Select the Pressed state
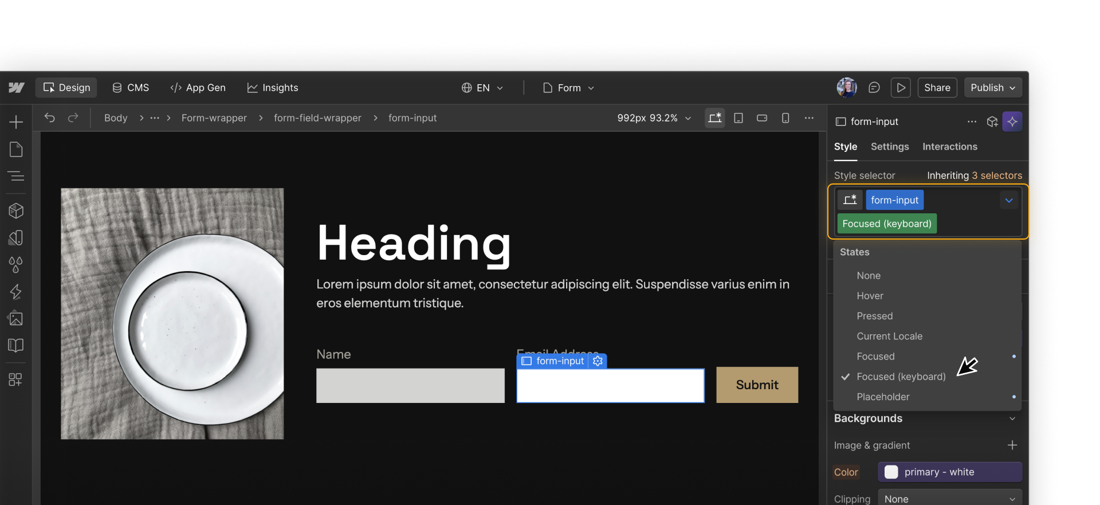 (x=928, y=316)
